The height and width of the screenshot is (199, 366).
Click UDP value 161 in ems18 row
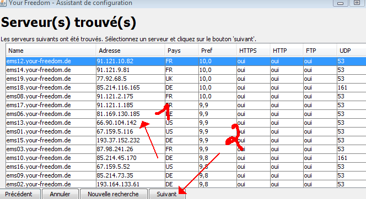click(352, 88)
